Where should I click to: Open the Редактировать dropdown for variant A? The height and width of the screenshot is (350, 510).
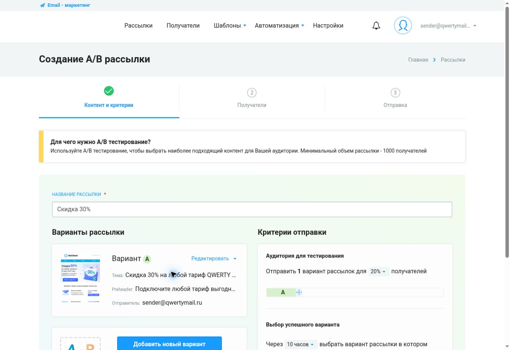click(214, 259)
